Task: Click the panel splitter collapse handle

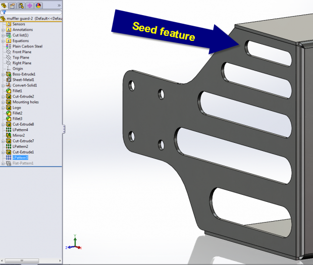Action: point(63,130)
